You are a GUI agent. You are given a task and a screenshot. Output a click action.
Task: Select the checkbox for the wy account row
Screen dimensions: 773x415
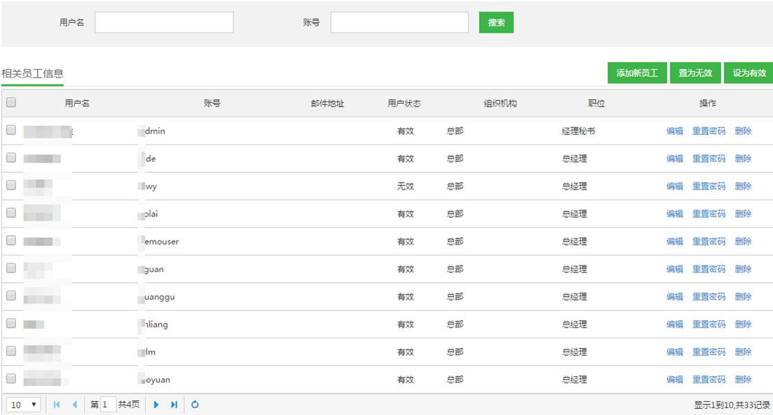(11, 185)
